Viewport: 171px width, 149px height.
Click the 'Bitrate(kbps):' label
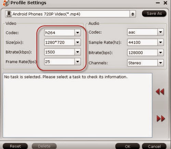point(19,52)
